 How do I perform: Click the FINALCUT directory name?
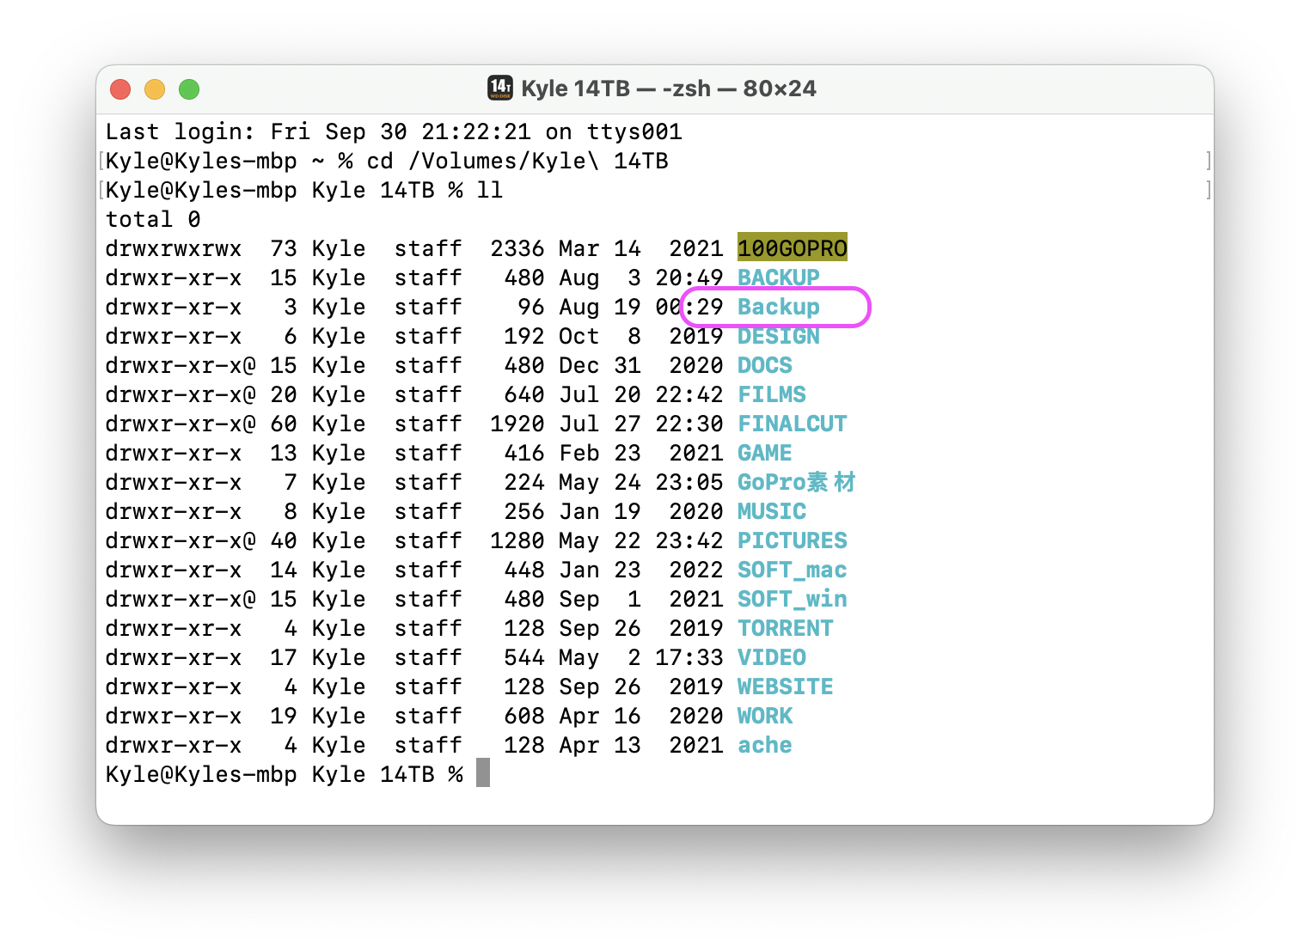point(793,424)
